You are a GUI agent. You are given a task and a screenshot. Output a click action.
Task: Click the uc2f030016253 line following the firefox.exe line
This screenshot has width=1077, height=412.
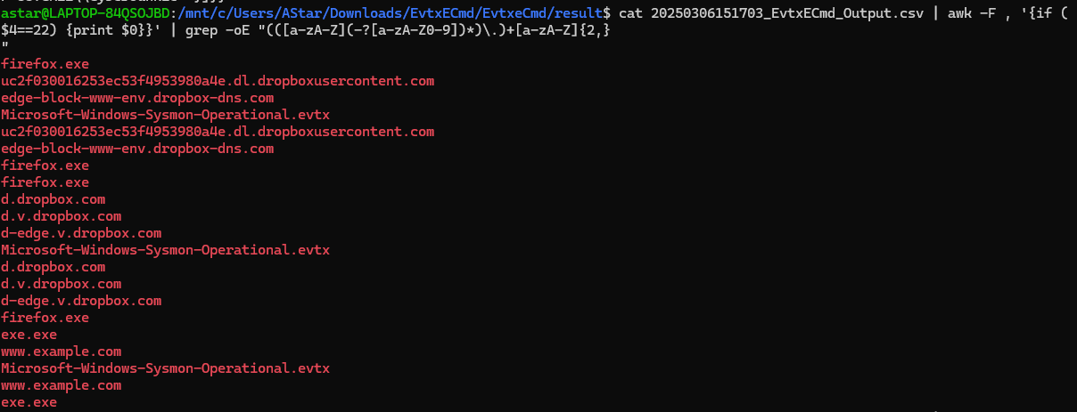218,81
